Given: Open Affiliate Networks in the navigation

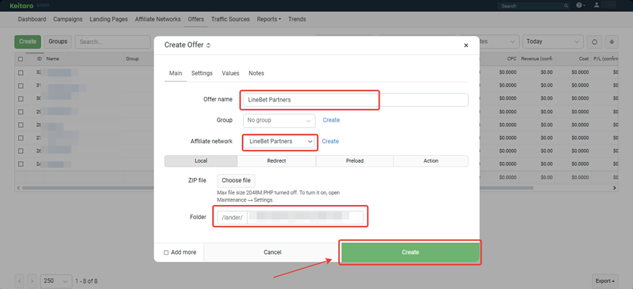Looking at the screenshot, I should click(x=158, y=19).
